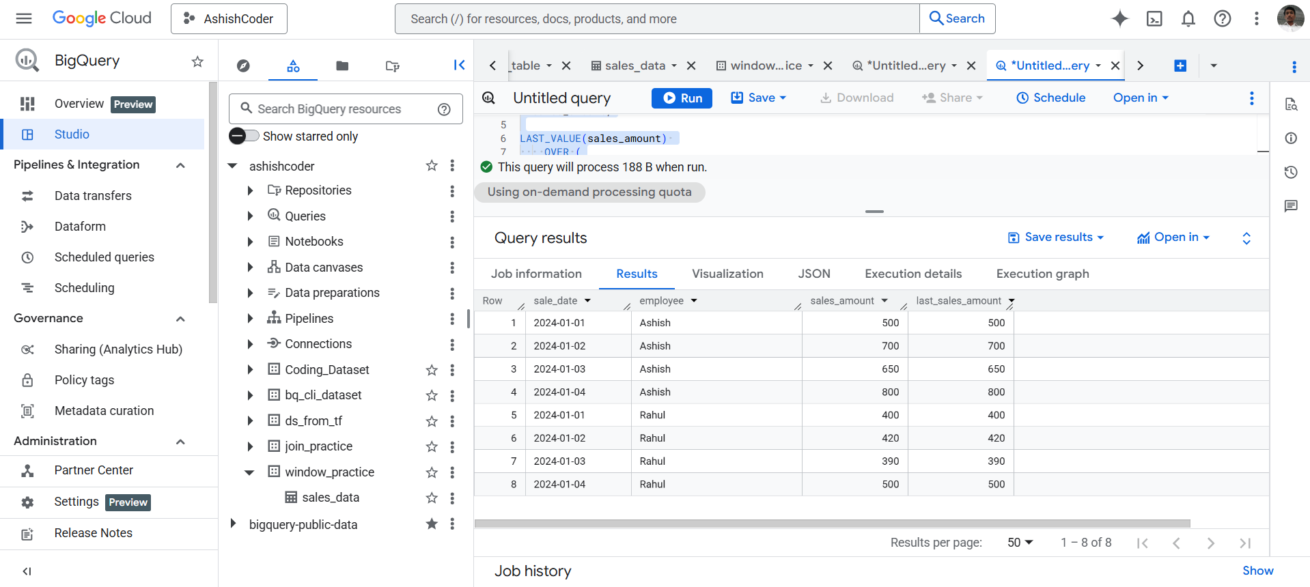Collapse the explorer pane
The width and height of the screenshot is (1310, 587).
[x=459, y=65]
